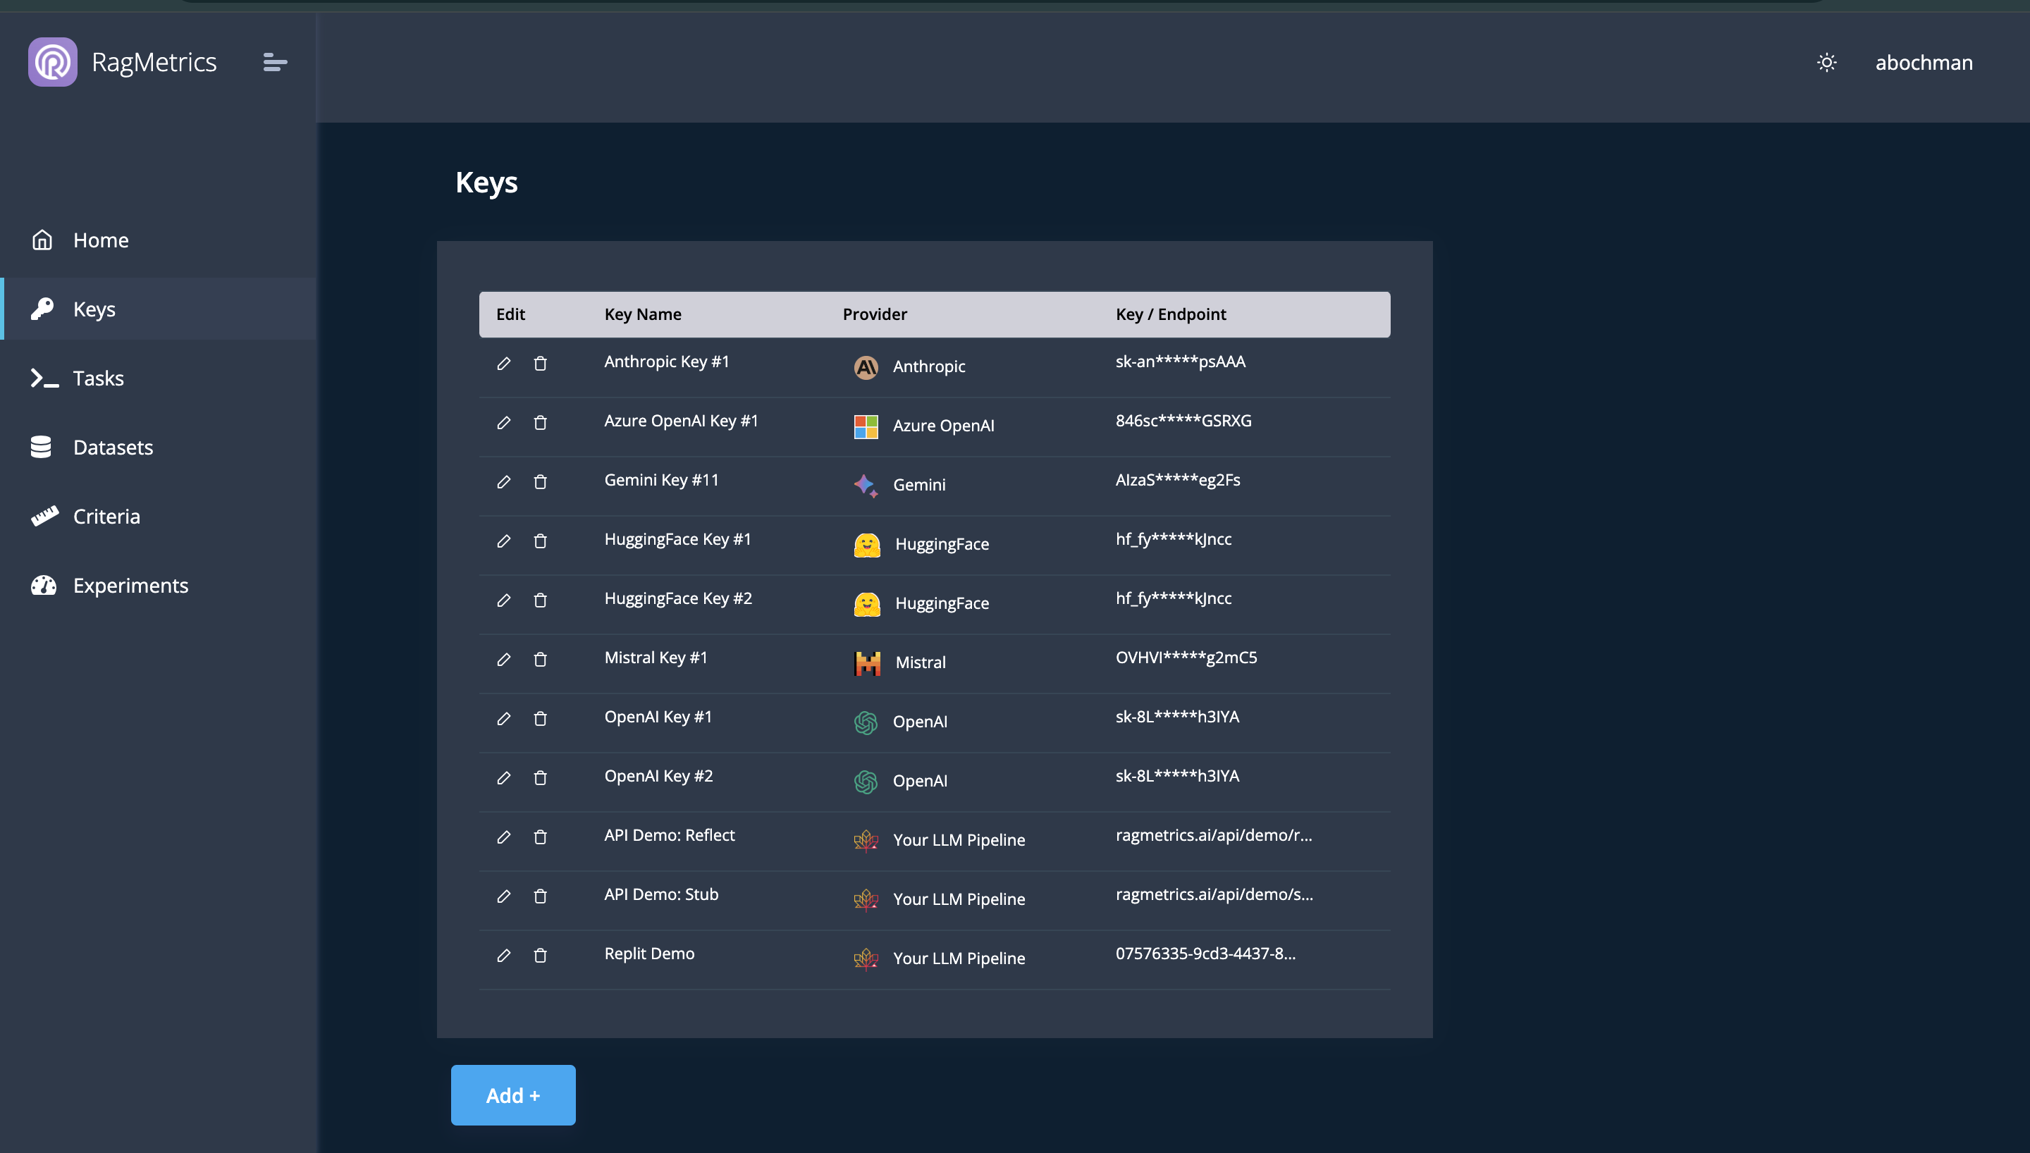Viewport: 2030px width, 1153px height.
Task: Edit OpenAI Key #2 pencil icon
Action: point(503,777)
